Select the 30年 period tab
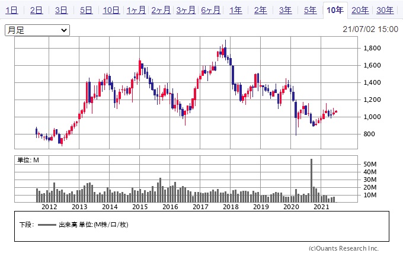Viewport: 403px width, 253px height. [x=385, y=10]
